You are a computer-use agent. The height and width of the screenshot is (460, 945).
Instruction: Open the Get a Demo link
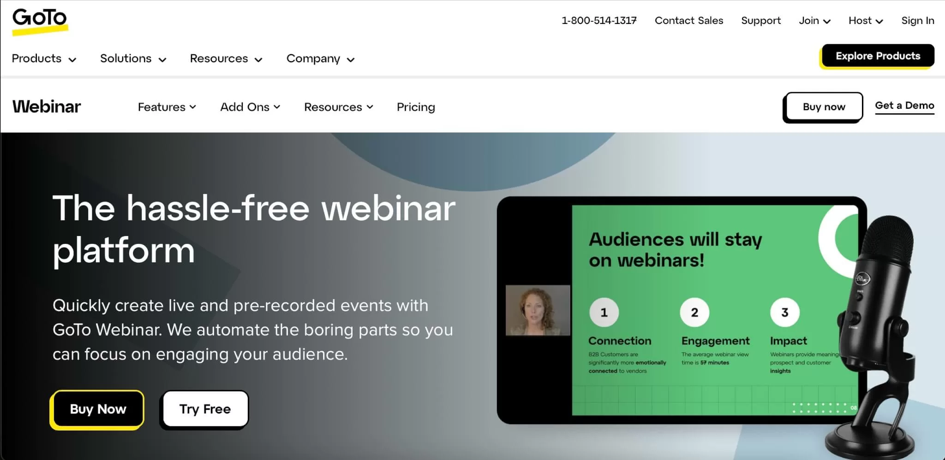[x=904, y=106]
